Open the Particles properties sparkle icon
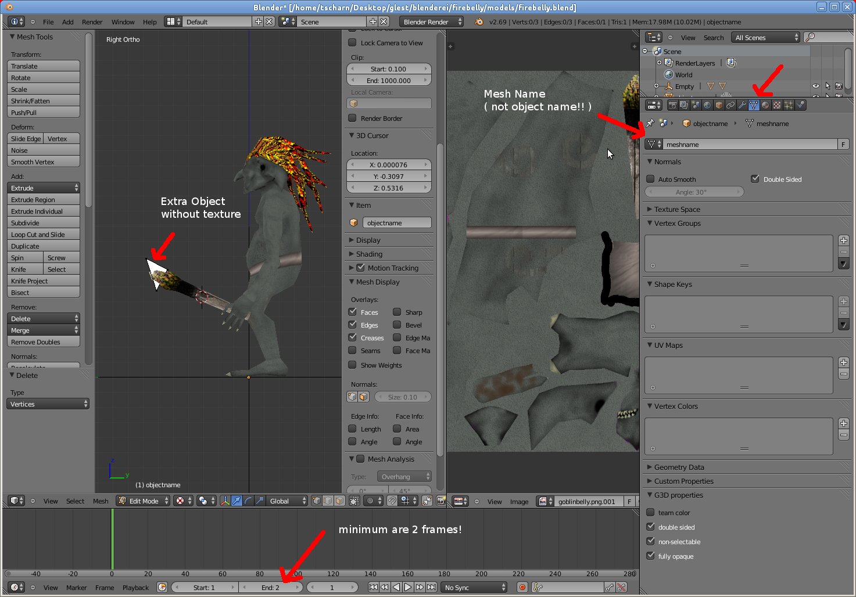Screen dimensions: 856x597 tap(789, 105)
